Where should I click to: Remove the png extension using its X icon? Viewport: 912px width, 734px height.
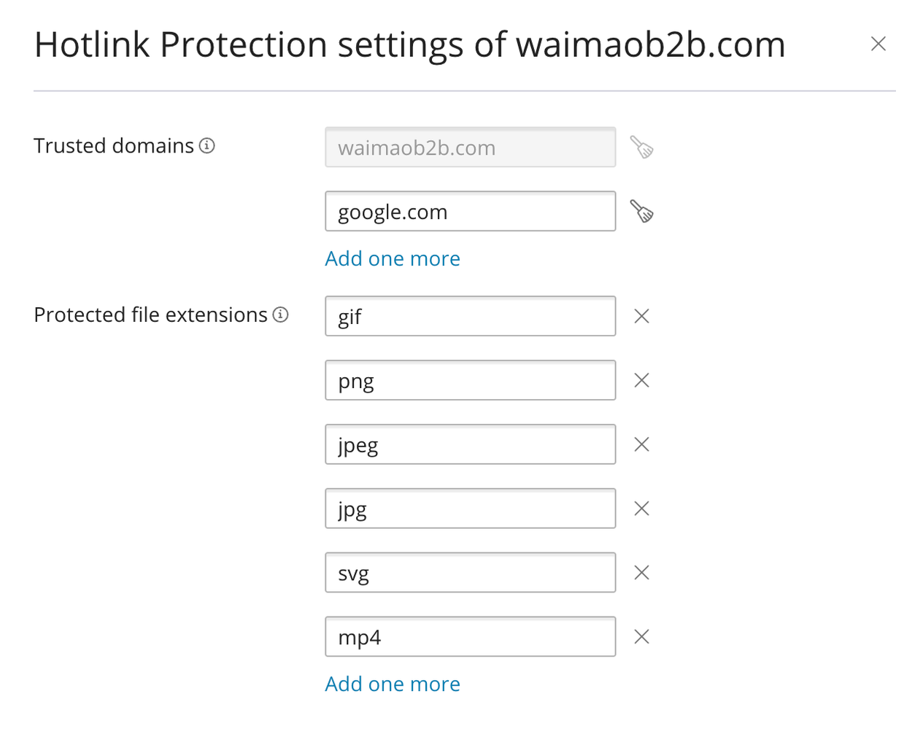(641, 380)
